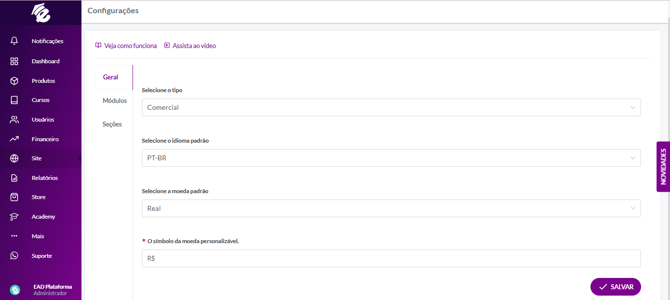Open the Suporte menu entry
Image resolution: width=670 pixels, height=300 pixels.
point(42,256)
